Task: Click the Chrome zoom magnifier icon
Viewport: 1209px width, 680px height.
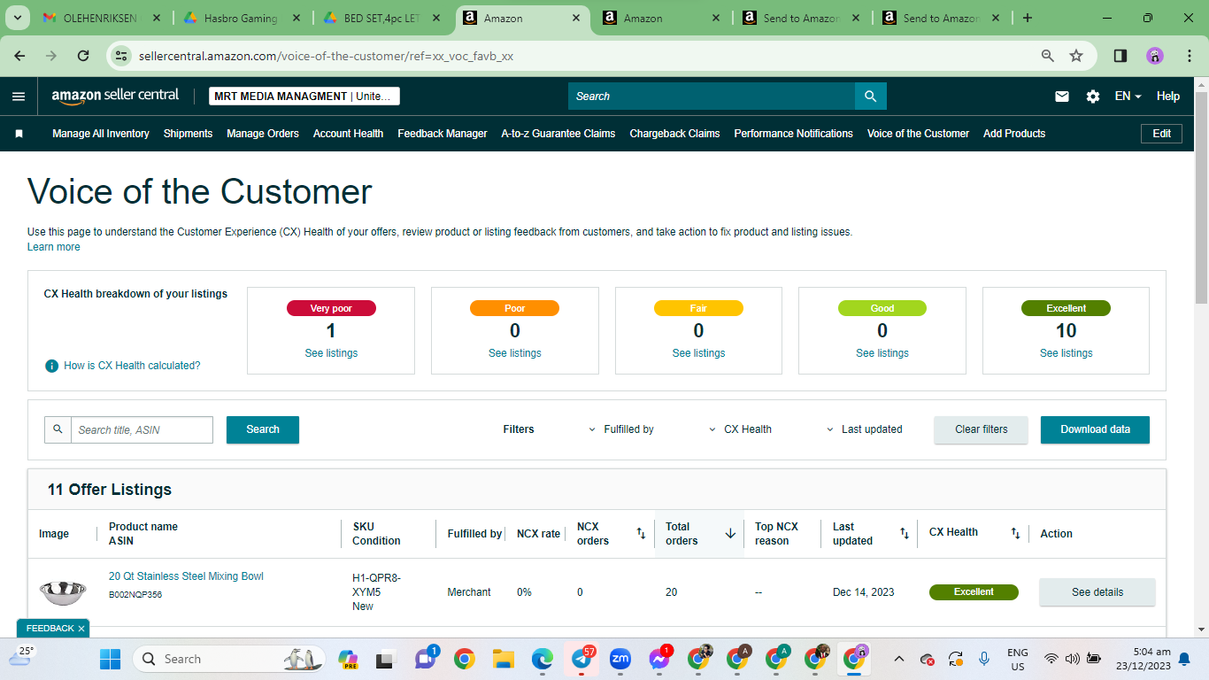Action: coord(1048,56)
